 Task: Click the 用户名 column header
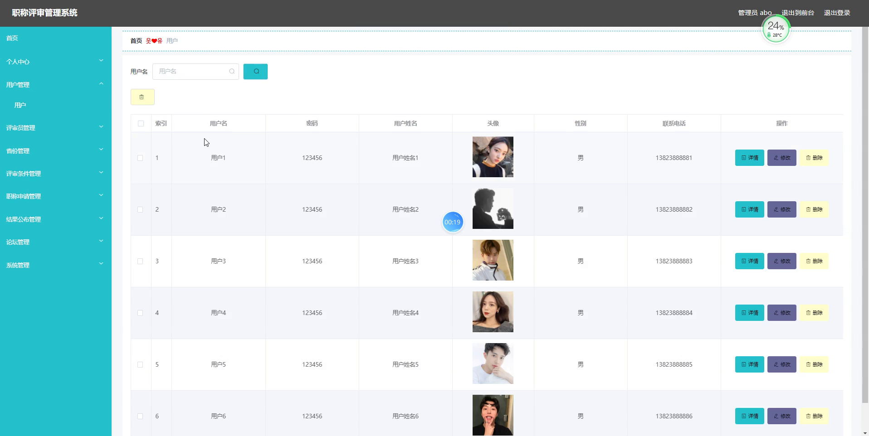pyautogui.click(x=219, y=123)
